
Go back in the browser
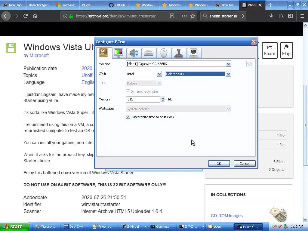6,16
